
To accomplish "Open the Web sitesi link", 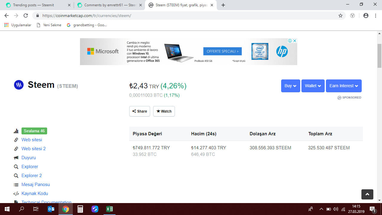I will coord(32,140).
